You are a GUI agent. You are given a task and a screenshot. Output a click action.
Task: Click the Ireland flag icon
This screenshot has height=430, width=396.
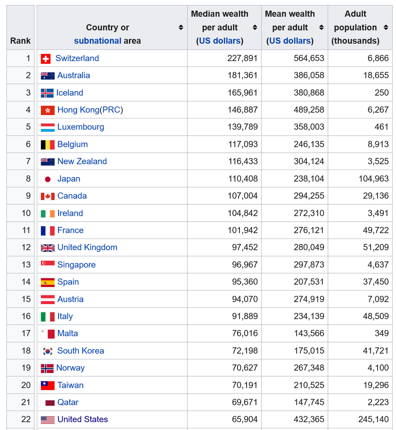[47, 214]
